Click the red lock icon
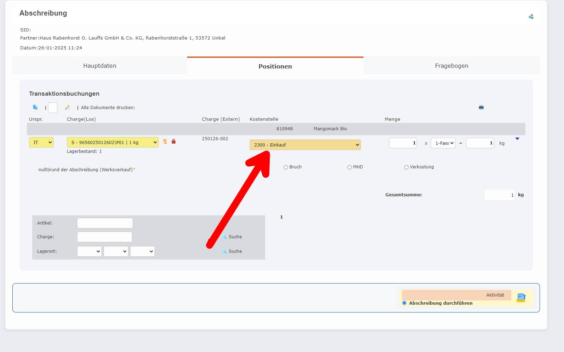The height and width of the screenshot is (352, 564). pos(174,142)
